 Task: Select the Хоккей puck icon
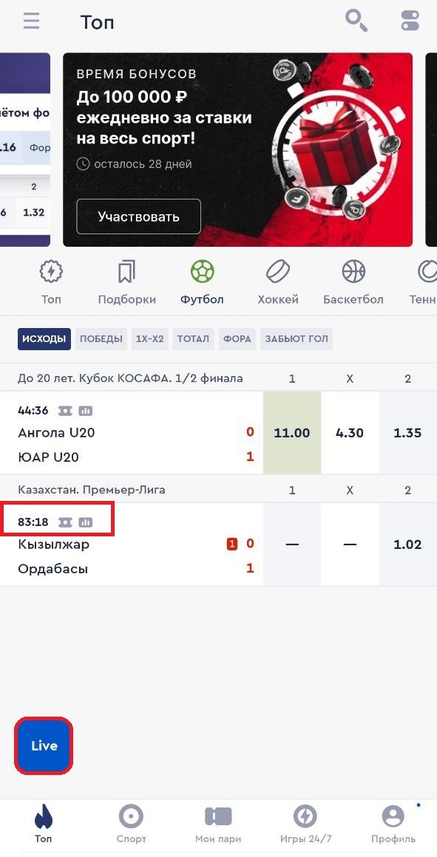click(278, 271)
